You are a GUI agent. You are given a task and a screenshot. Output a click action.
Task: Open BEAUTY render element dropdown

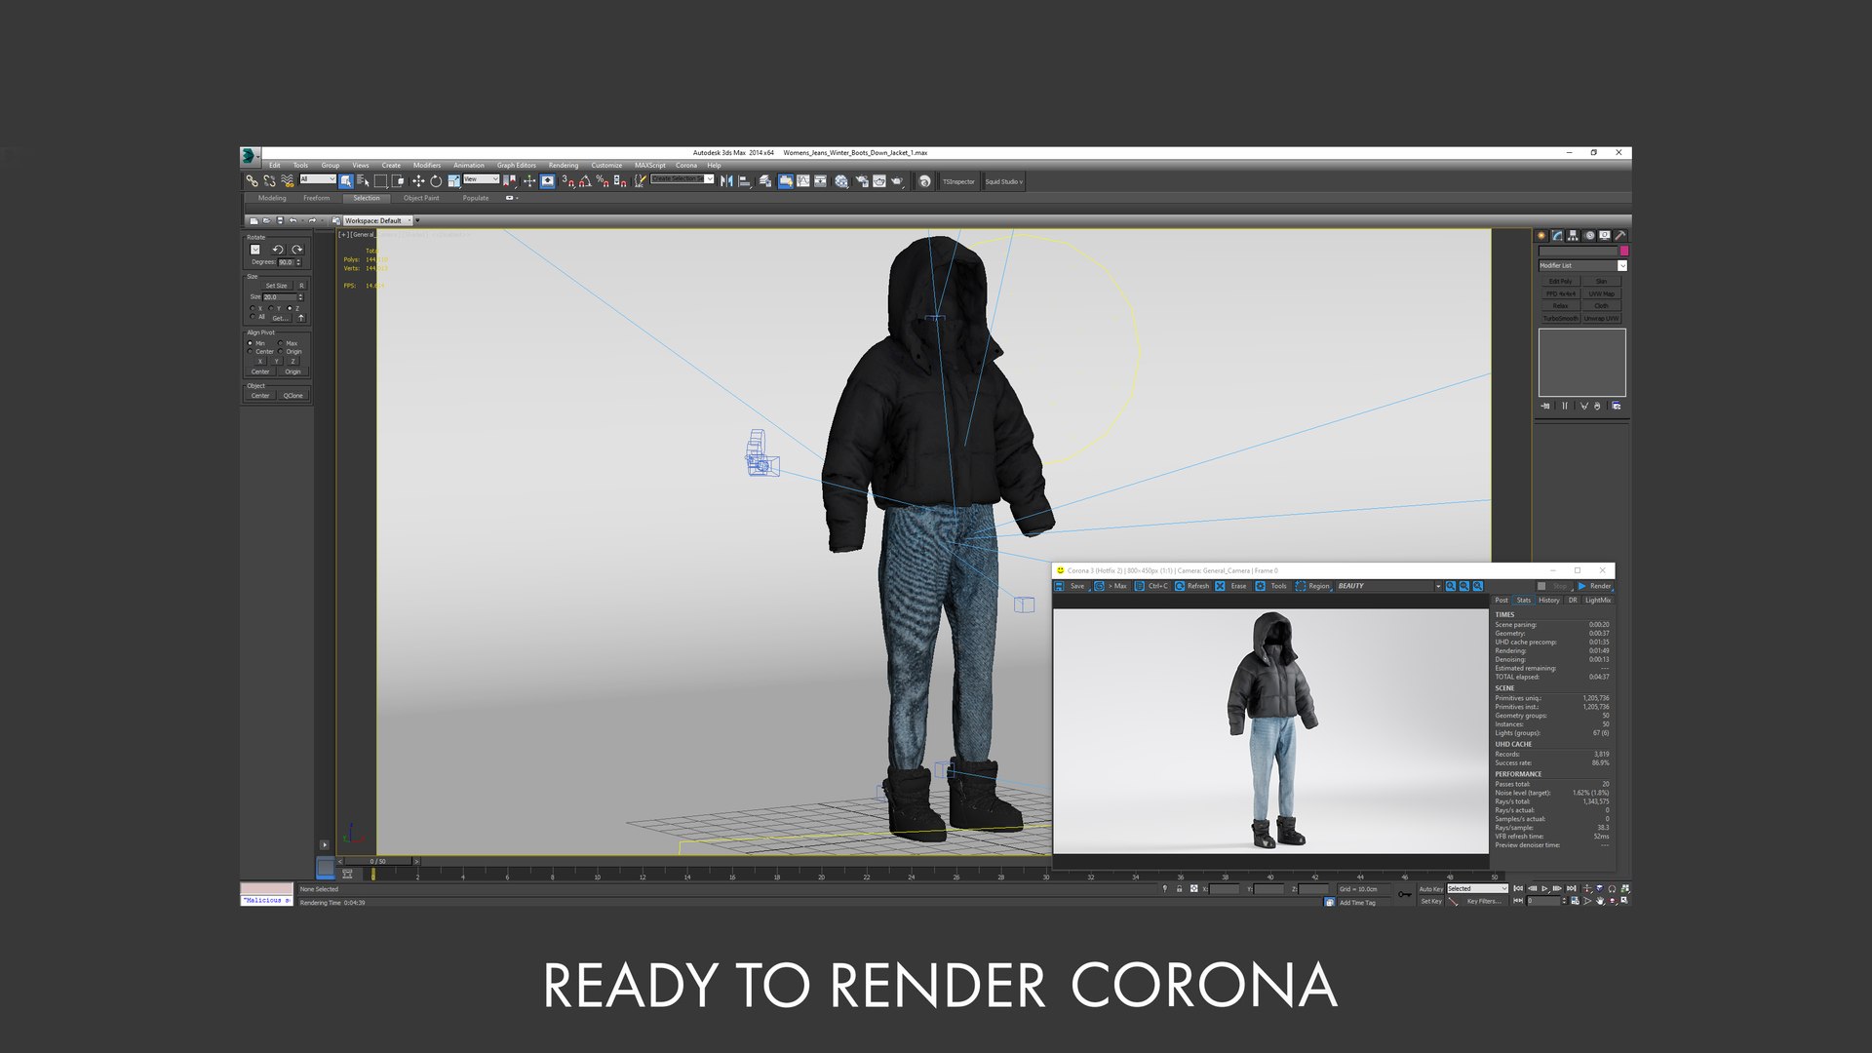pos(1388,586)
